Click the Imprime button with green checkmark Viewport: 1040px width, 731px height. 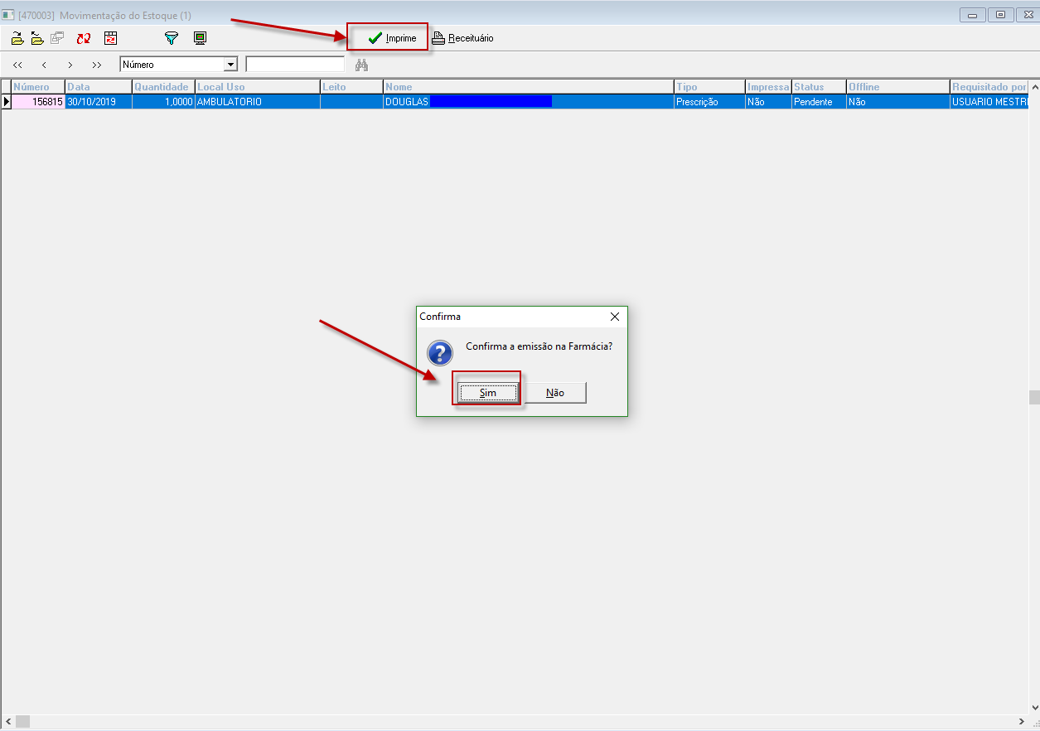point(393,38)
